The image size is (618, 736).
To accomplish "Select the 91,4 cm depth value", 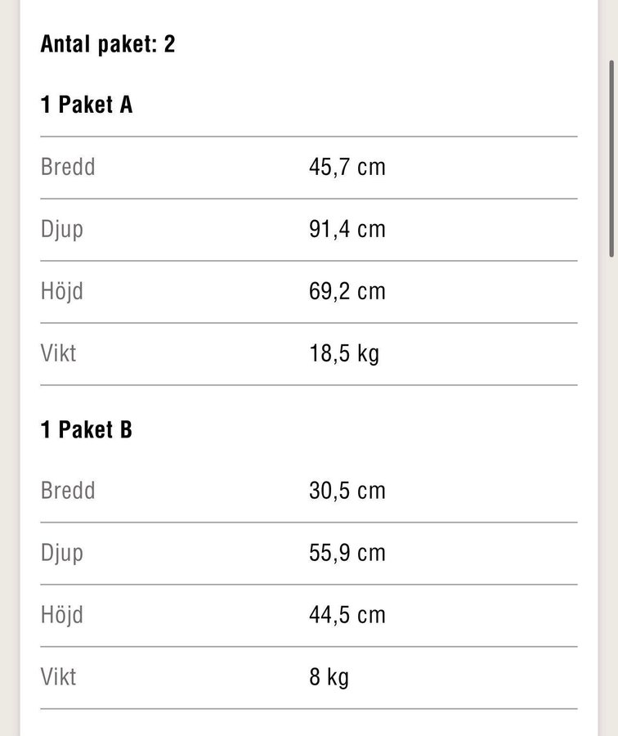I will [347, 229].
